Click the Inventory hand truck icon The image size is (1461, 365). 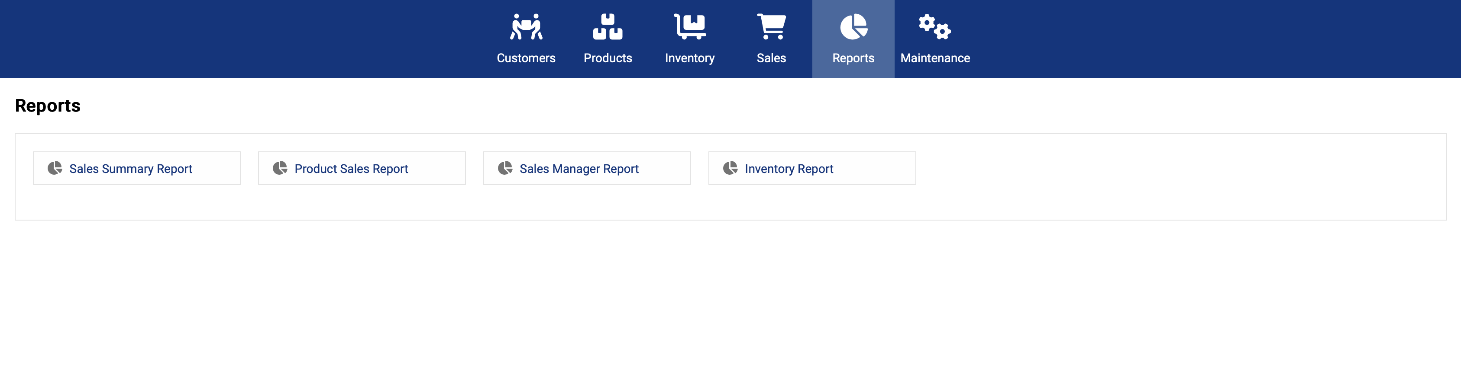[690, 27]
